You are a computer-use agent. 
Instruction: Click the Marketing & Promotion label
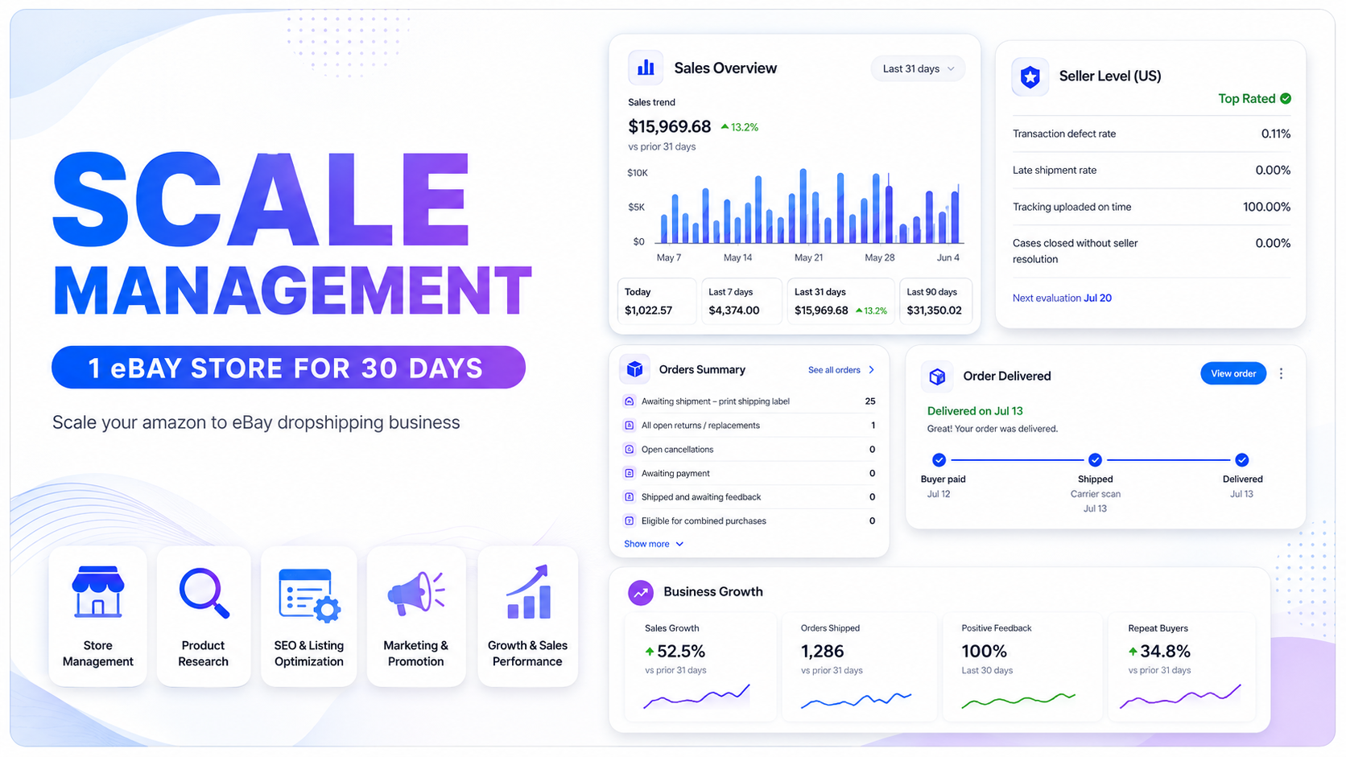click(416, 654)
